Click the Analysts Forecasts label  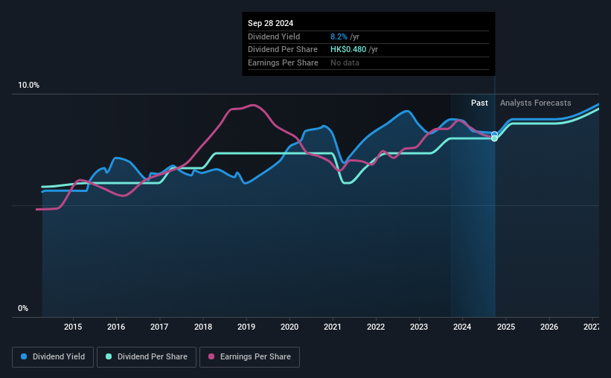(535, 103)
